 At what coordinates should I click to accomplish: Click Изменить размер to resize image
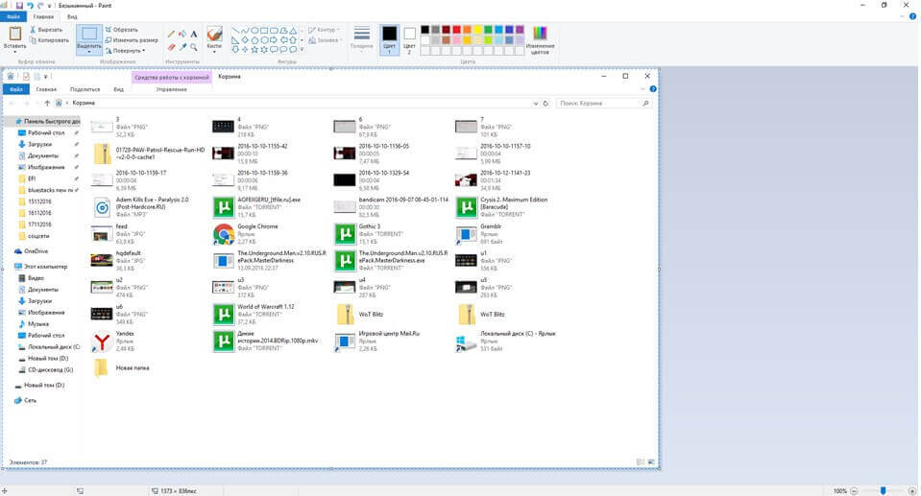point(132,40)
